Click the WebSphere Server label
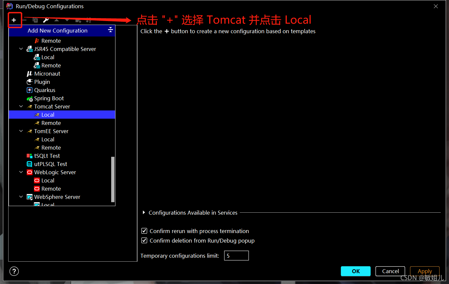This screenshot has height=284, width=449. pyautogui.click(x=57, y=197)
